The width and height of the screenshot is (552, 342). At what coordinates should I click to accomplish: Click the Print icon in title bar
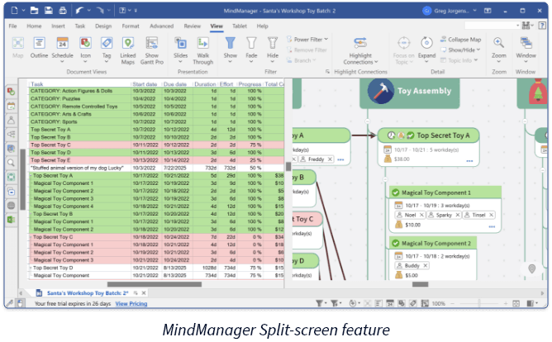(x=63, y=11)
